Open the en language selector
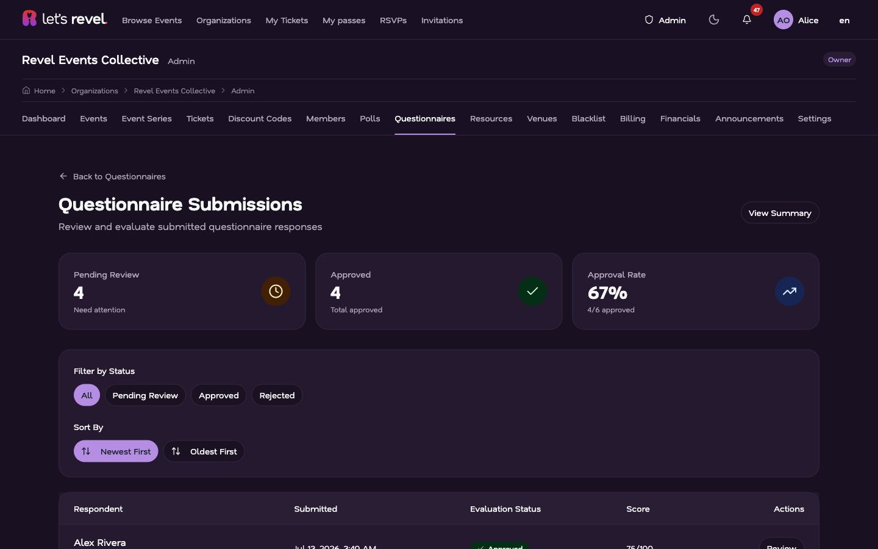Image resolution: width=878 pixels, height=549 pixels. coord(844,20)
